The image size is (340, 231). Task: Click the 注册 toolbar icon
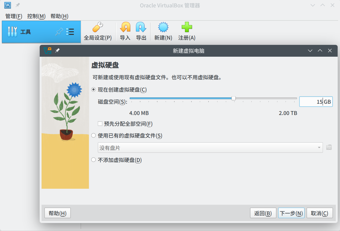186,31
